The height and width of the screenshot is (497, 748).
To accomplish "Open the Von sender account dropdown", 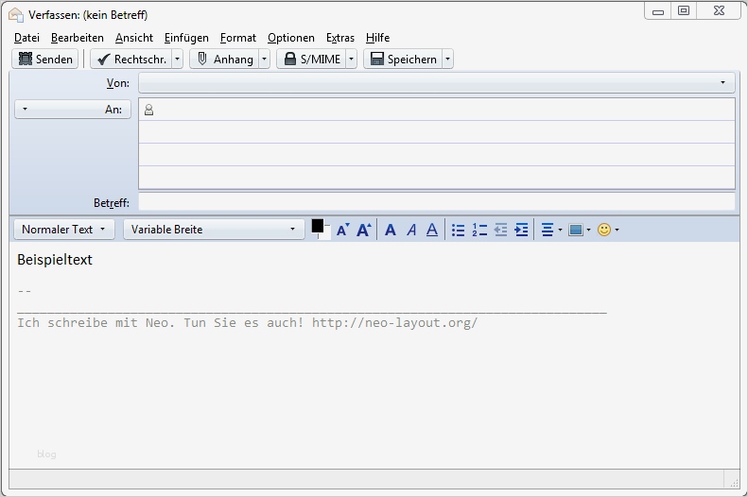I will click(437, 83).
